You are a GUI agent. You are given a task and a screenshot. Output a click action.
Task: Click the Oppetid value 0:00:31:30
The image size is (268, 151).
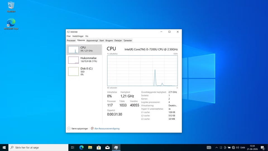(114, 114)
